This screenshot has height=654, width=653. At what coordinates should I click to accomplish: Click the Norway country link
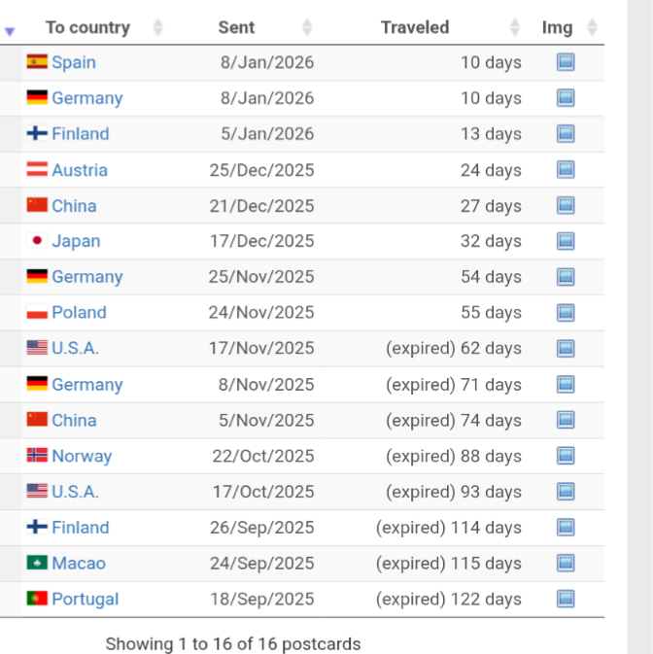(x=82, y=456)
